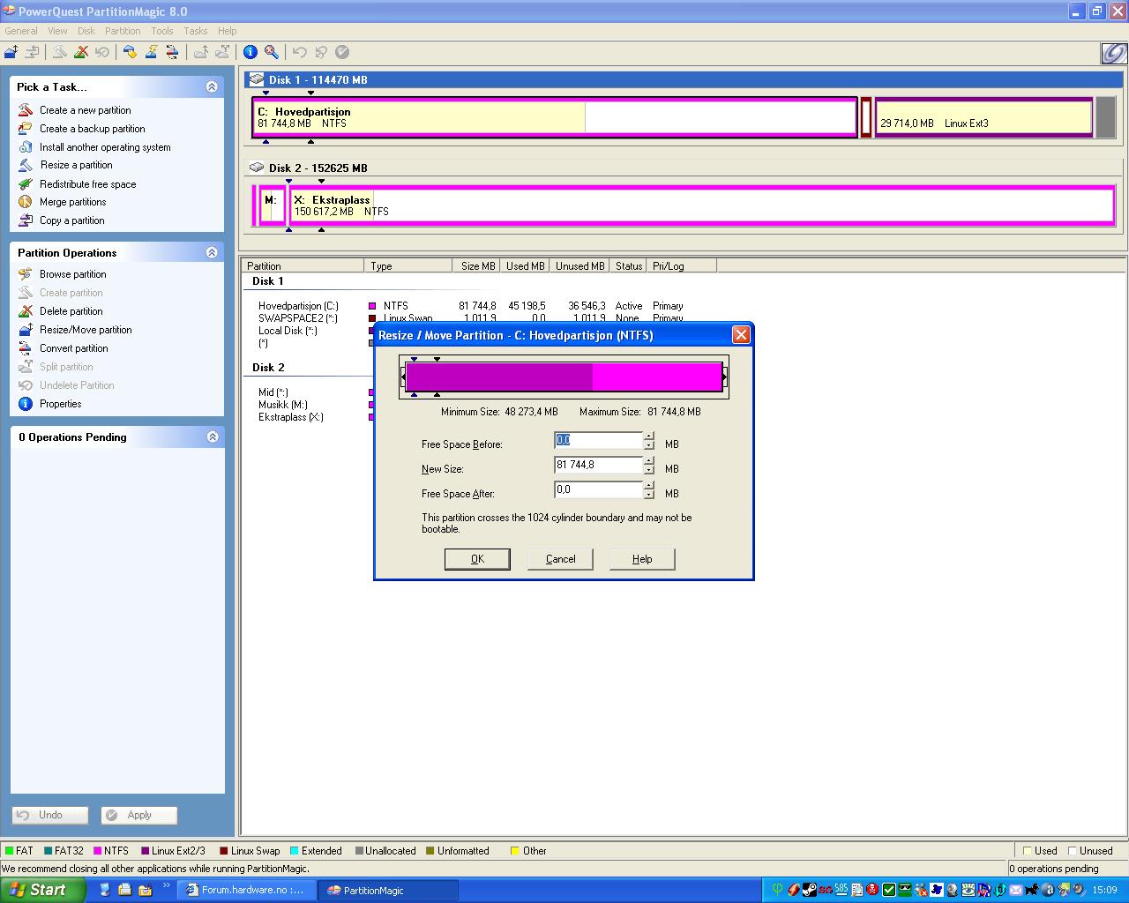Increase 'Free Space After' with up arrow
The width and height of the screenshot is (1129, 903).
[x=649, y=485]
